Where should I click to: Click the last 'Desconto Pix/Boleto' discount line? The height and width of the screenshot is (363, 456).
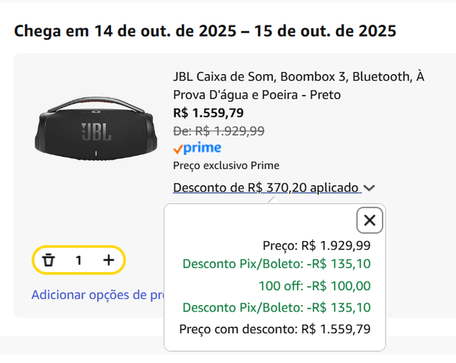click(x=277, y=307)
